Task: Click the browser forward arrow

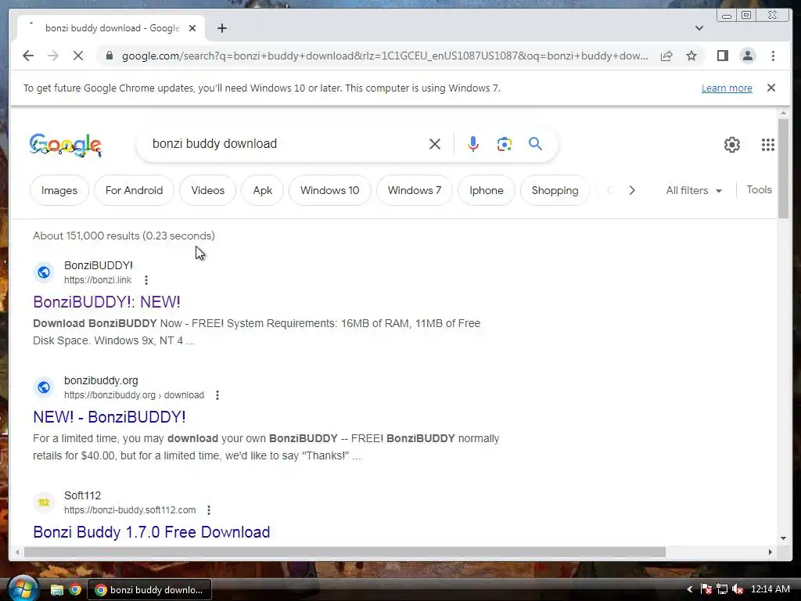Action: click(53, 56)
